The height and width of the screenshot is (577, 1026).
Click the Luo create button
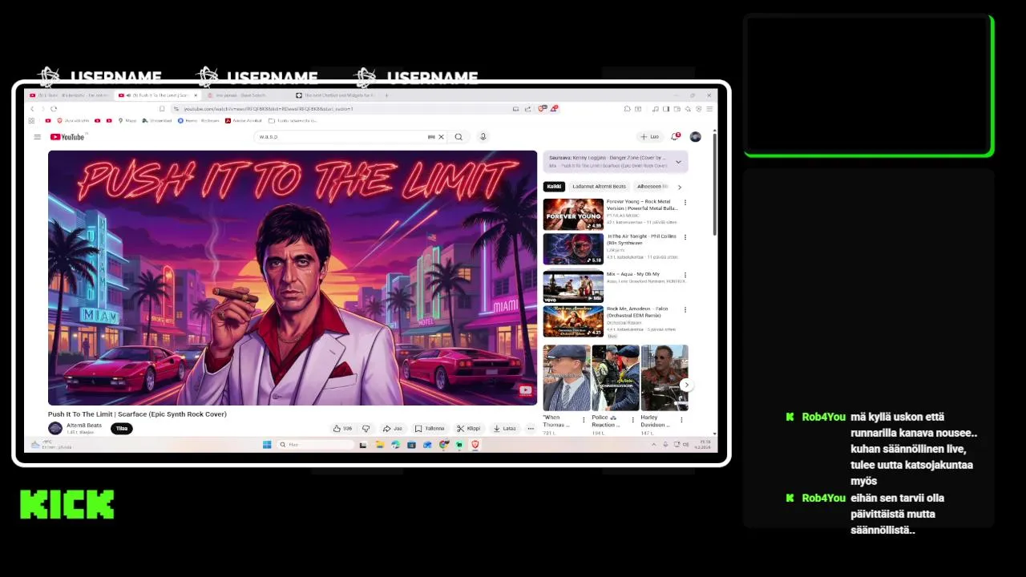[x=650, y=137]
